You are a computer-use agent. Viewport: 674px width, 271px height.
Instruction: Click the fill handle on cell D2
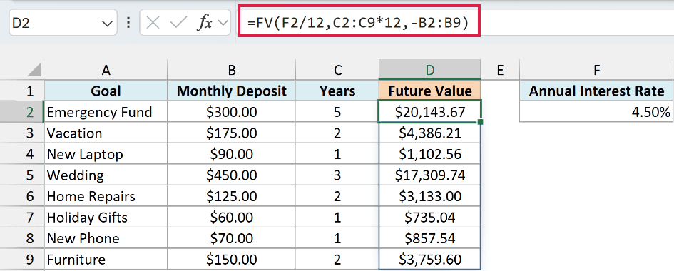click(480, 123)
